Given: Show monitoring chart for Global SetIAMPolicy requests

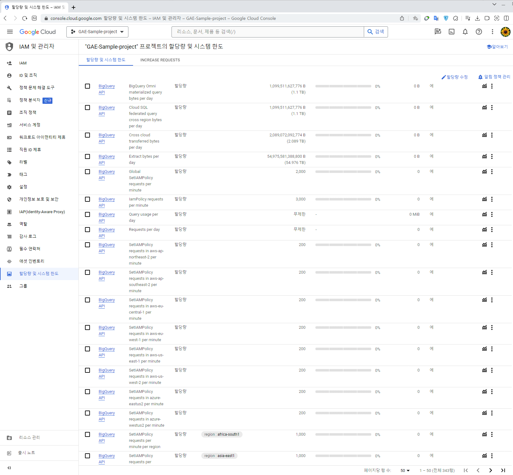Looking at the screenshot, I should (x=484, y=172).
